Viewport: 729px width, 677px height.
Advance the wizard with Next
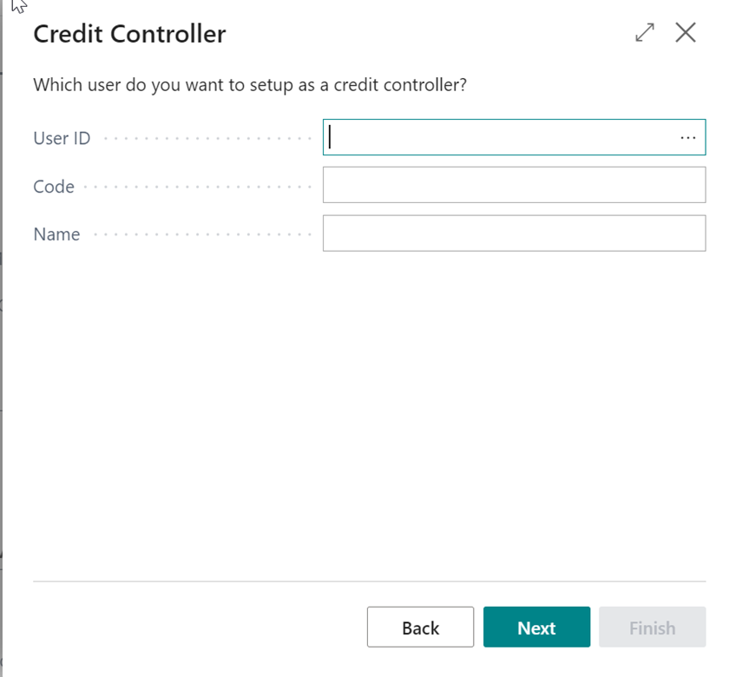click(x=536, y=627)
